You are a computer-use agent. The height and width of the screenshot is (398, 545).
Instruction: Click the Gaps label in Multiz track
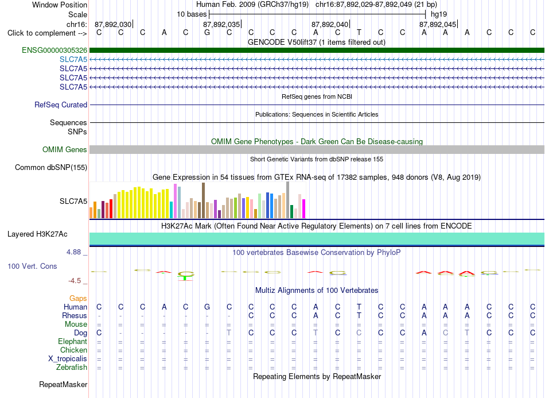[78, 299]
